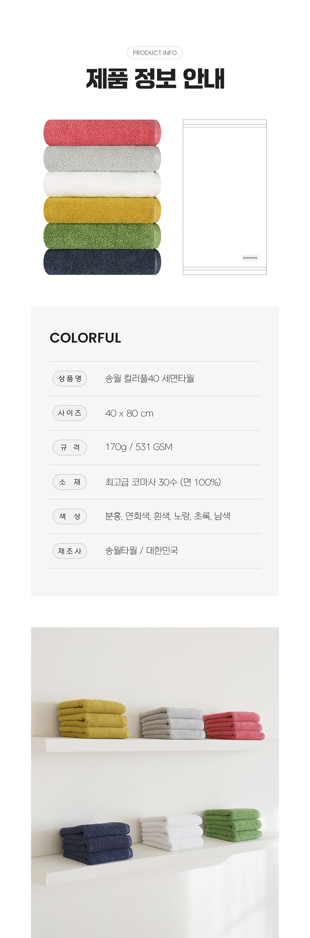This screenshot has height=938, width=310.
Task: Click the COLORFUL section title
Action: click(85, 338)
